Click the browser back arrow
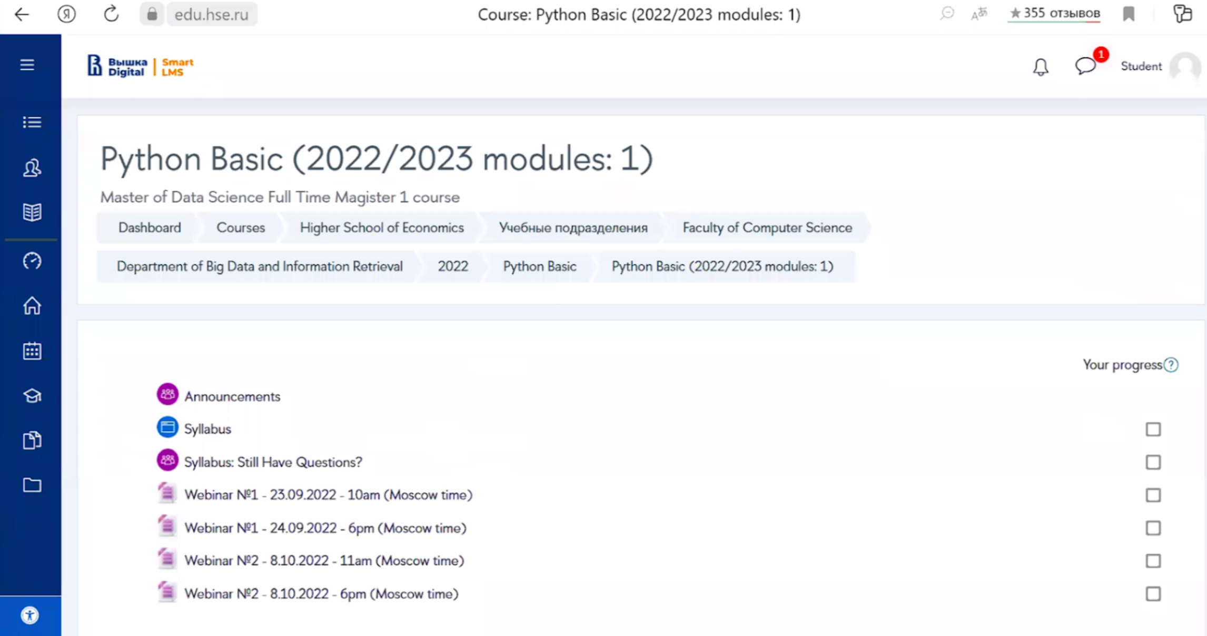This screenshot has width=1207, height=636. pyautogui.click(x=22, y=14)
